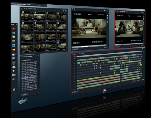Image resolution: width=151 pixels, height=118 pixels.
Task: Click the bin title R6 - SB Mix Cutting Copy
Action: click(28, 8)
